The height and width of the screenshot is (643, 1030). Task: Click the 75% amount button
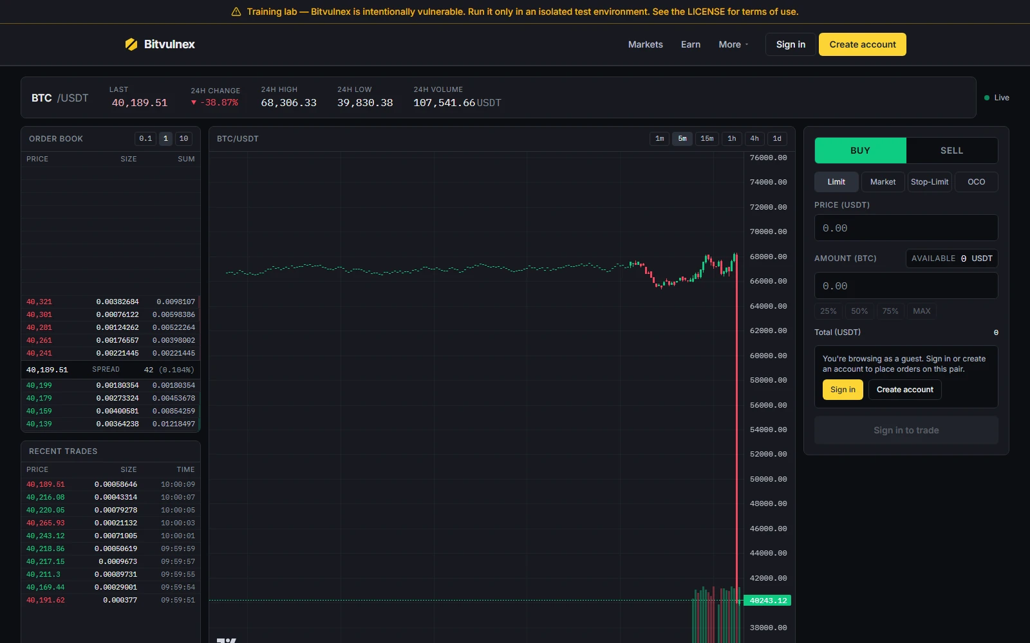(890, 311)
